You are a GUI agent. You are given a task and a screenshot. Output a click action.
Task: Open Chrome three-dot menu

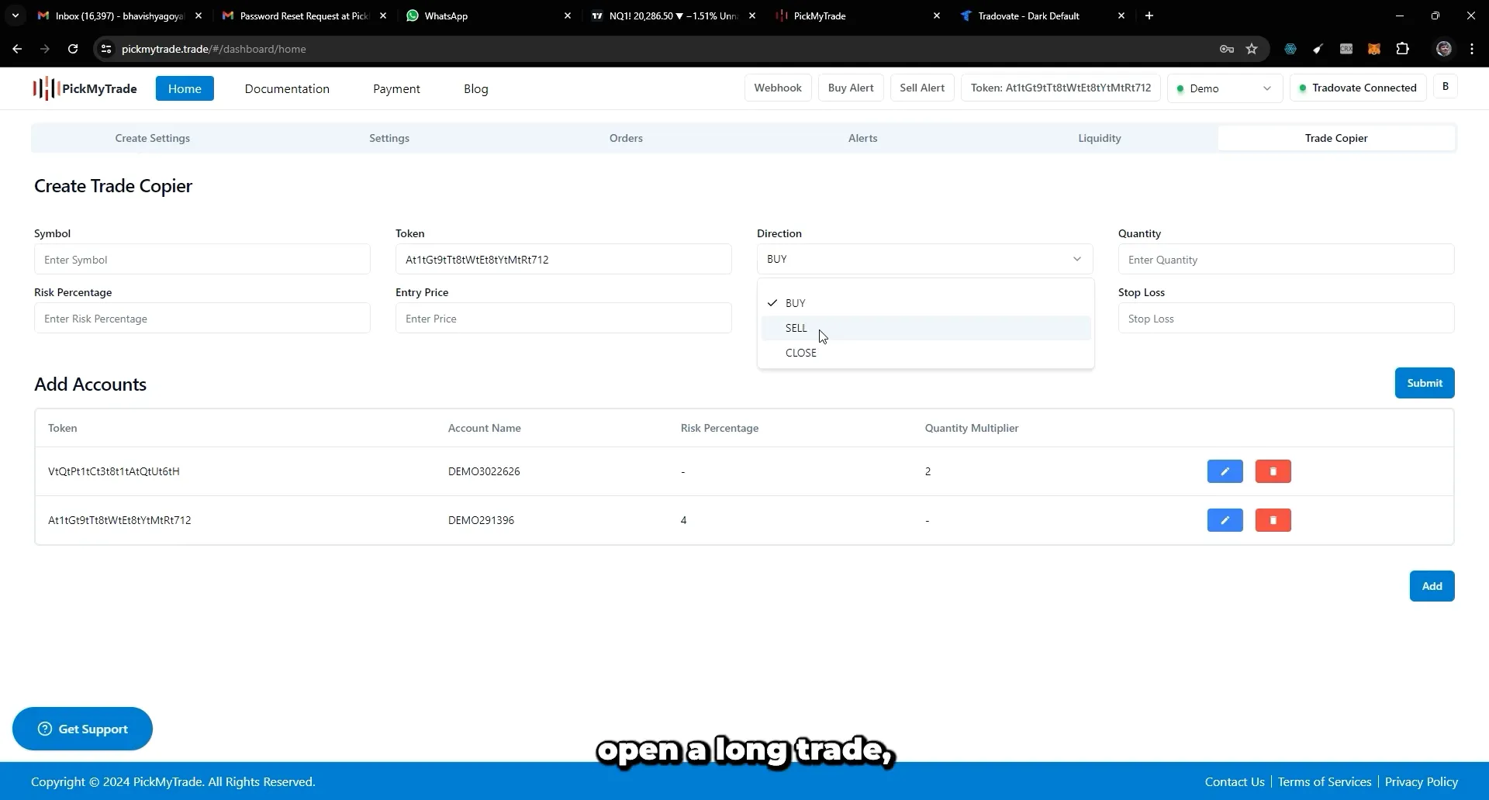point(1472,49)
